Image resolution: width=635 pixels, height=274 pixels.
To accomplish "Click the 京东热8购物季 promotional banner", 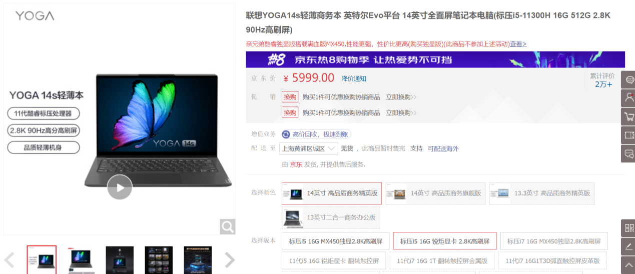I will [x=435, y=59].
